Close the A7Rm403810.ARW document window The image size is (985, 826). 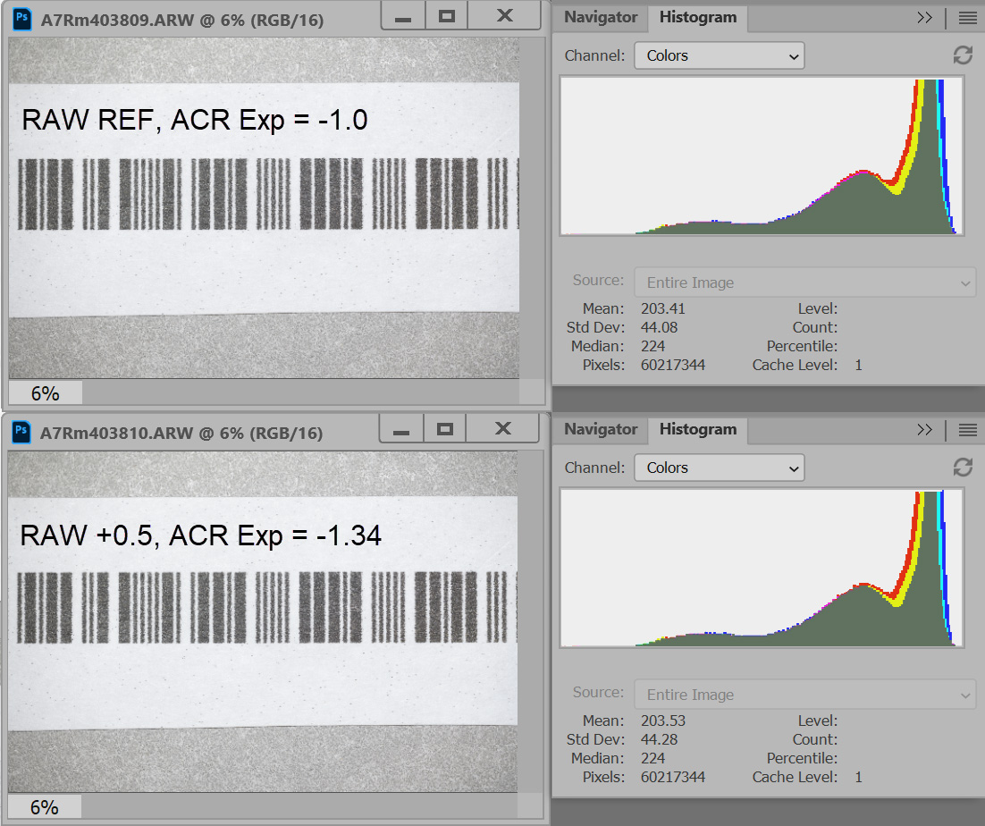pyautogui.click(x=502, y=429)
